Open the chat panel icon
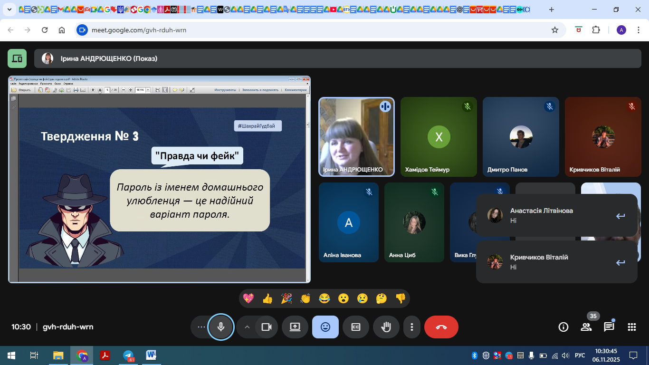The image size is (649, 365). pyautogui.click(x=609, y=327)
